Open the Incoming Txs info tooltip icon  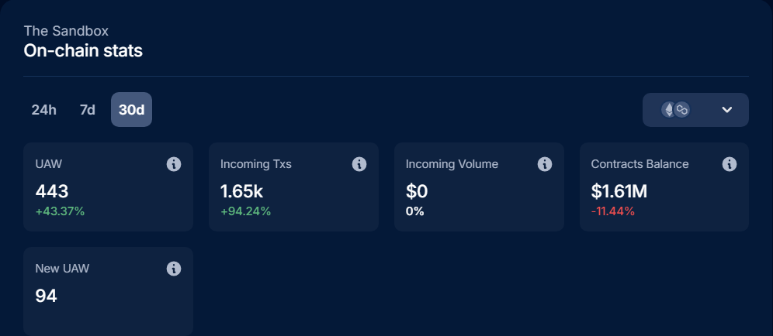point(359,164)
